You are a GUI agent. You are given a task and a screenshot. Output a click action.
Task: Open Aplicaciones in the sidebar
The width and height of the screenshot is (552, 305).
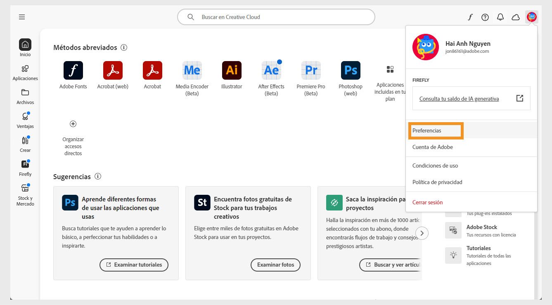25,72
